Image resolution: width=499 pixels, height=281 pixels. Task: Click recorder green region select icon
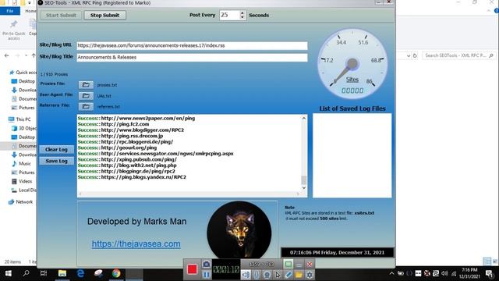288,264
